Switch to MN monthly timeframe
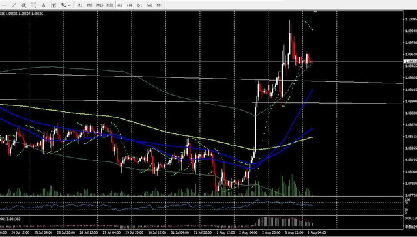The height and width of the screenshot is (237, 417). [159, 5]
